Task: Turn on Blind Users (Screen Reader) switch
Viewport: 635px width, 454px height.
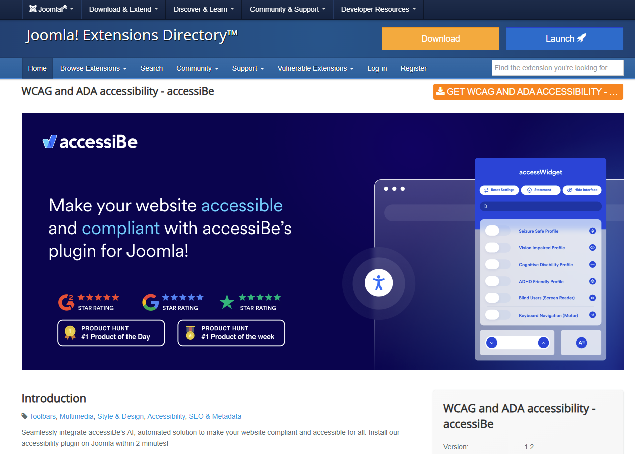Action: click(497, 298)
